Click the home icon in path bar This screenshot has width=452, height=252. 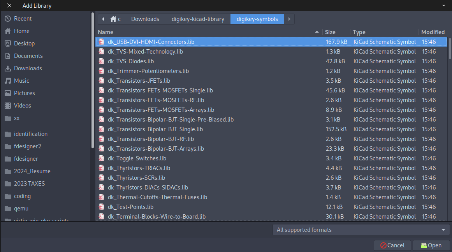tap(113, 19)
